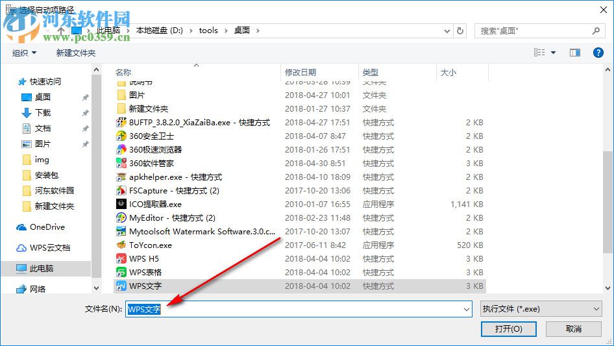Click the 1,141 KB size cell
Viewport: 614px width, 346px height.
(467, 204)
